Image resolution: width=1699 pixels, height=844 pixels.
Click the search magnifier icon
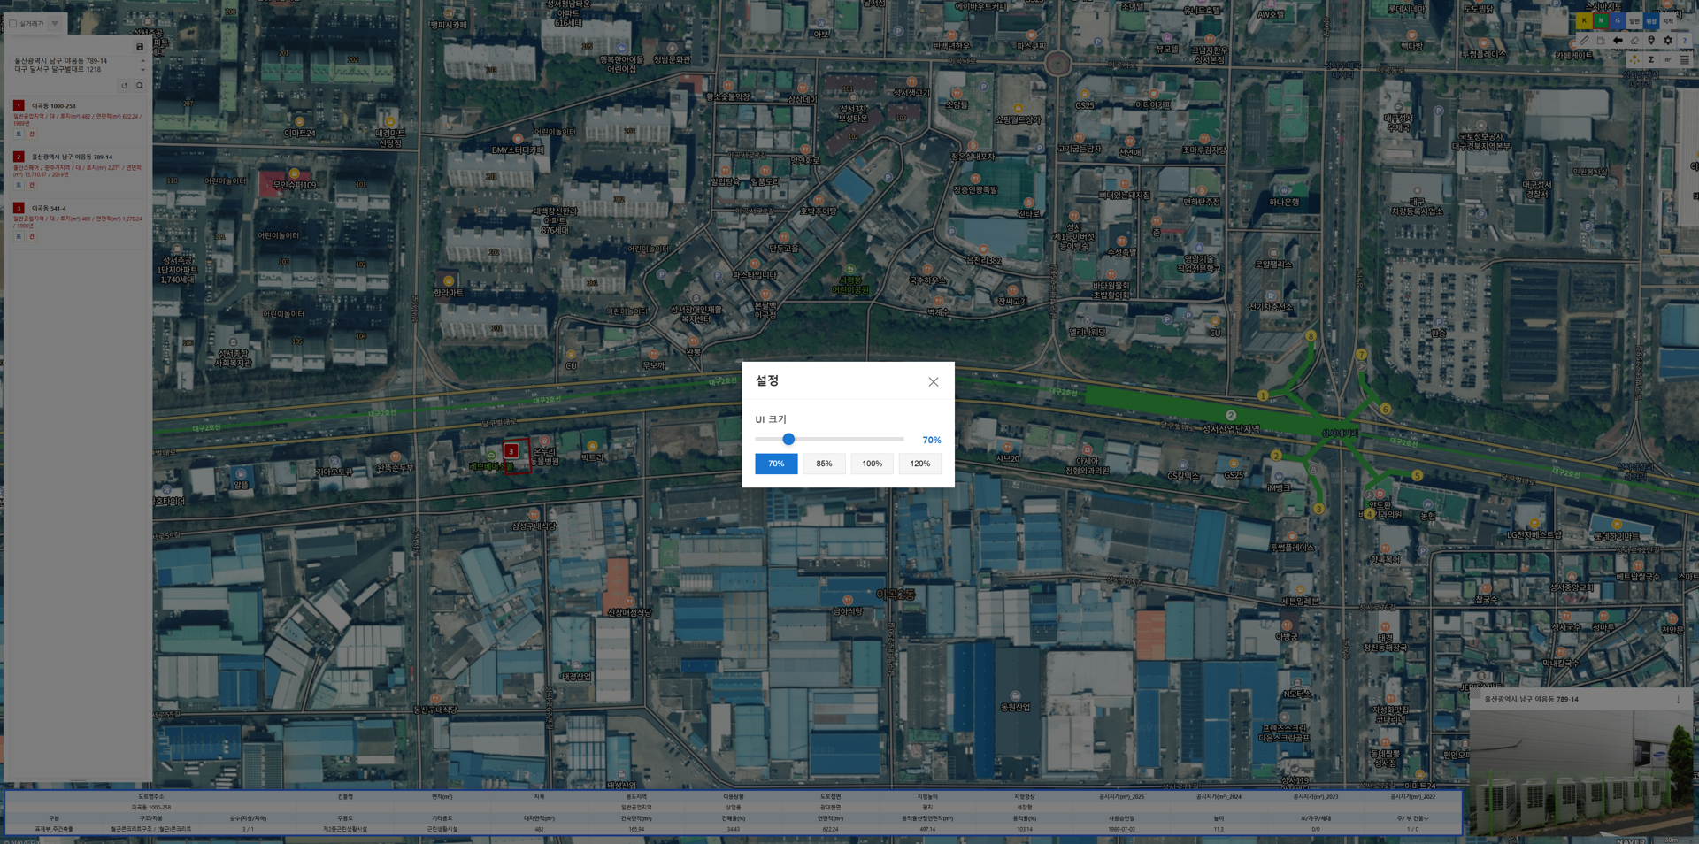click(140, 86)
